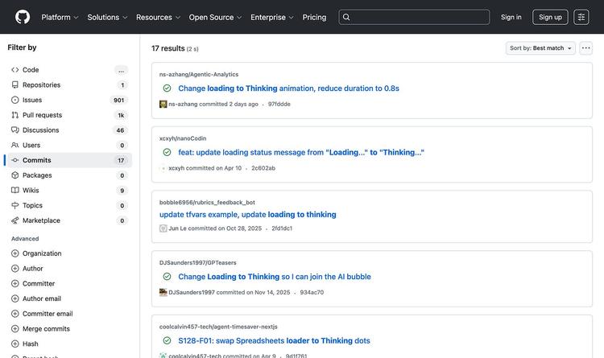The width and height of the screenshot is (604, 358).
Task: Filter results by Repositories
Action: (69, 84)
